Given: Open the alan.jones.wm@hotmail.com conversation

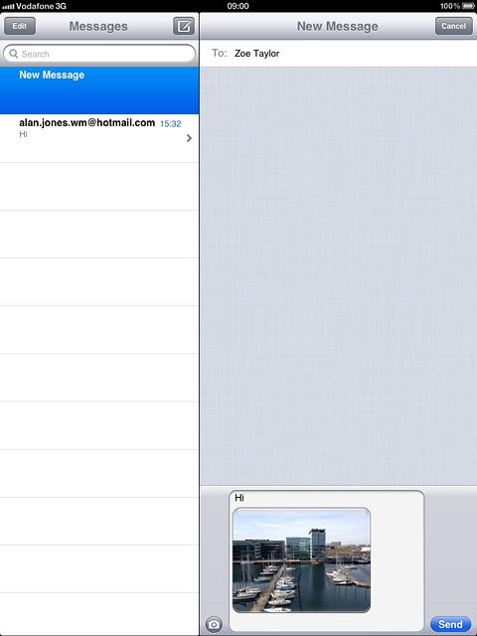Looking at the screenshot, I should pos(99,138).
